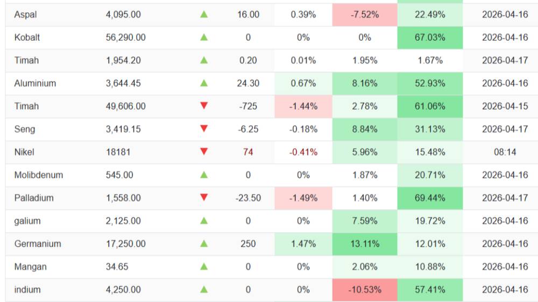Screen dimensions: 538x302
Task: Click the green up arrow in the Aspal row
Action: pos(204,15)
